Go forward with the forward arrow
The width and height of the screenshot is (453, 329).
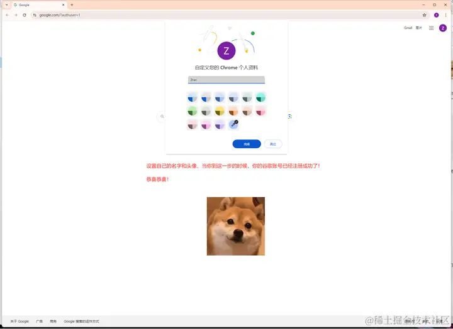tap(16, 15)
